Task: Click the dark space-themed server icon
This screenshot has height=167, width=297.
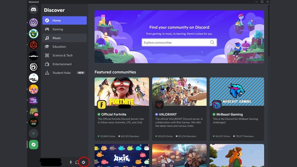Action: pyautogui.click(x=34, y=56)
